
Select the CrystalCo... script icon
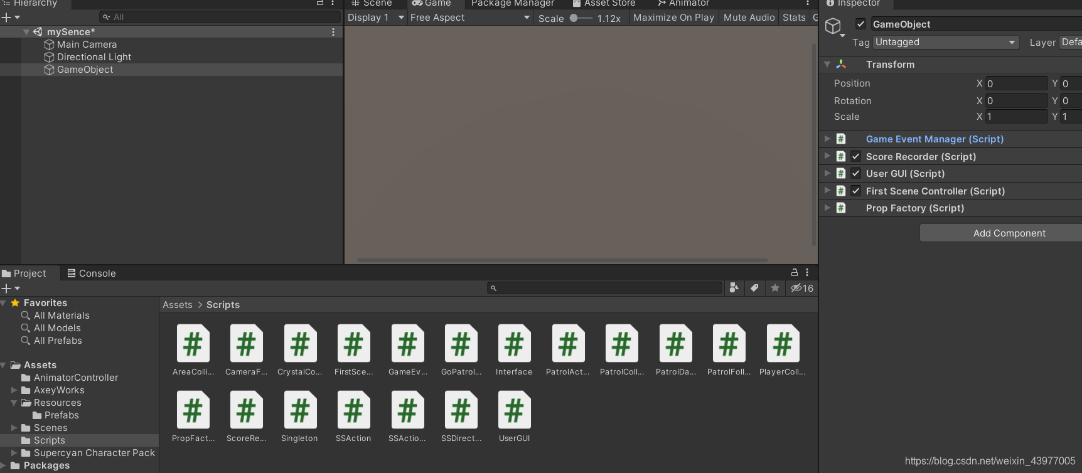[x=300, y=344]
